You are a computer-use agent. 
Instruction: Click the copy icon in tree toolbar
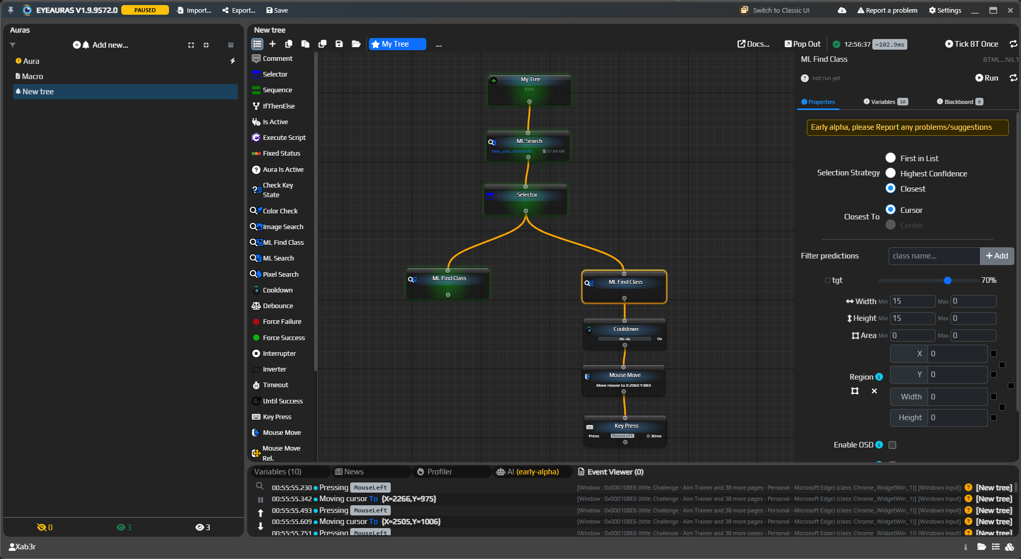(289, 44)
